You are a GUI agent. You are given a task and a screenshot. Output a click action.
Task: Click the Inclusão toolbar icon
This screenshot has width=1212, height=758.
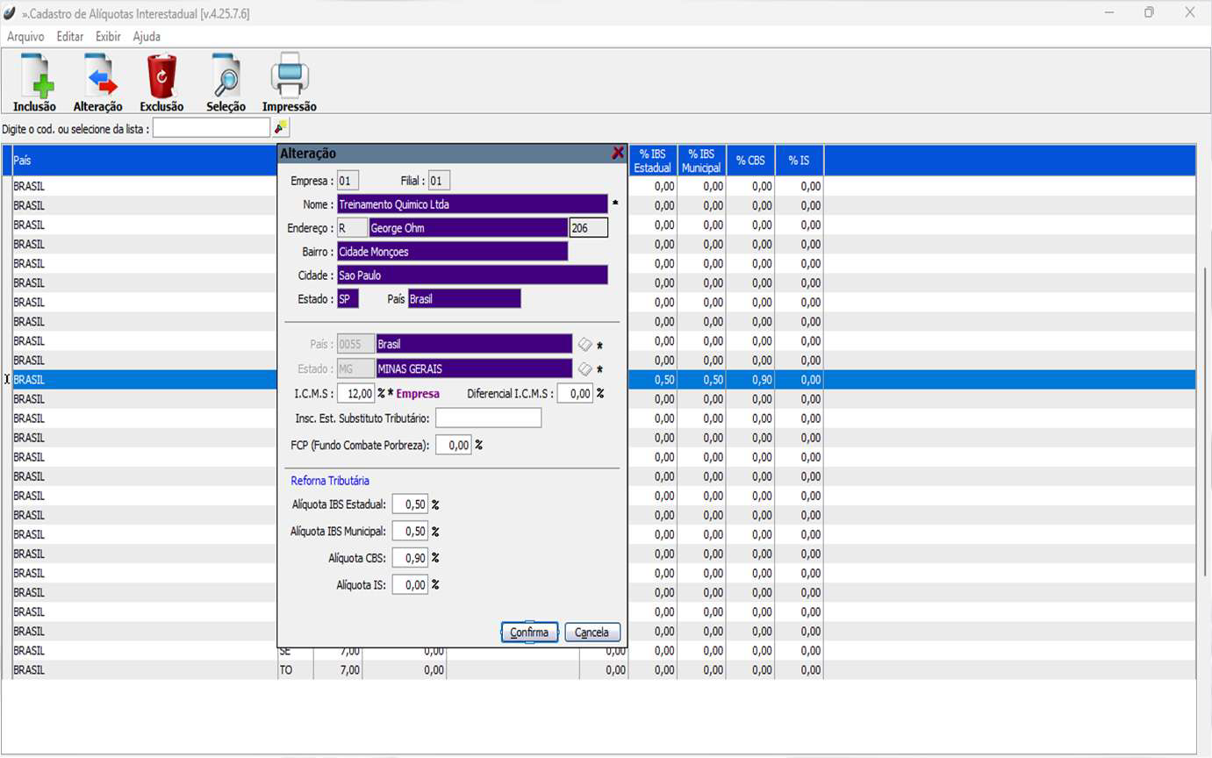(x=34, y=82)
